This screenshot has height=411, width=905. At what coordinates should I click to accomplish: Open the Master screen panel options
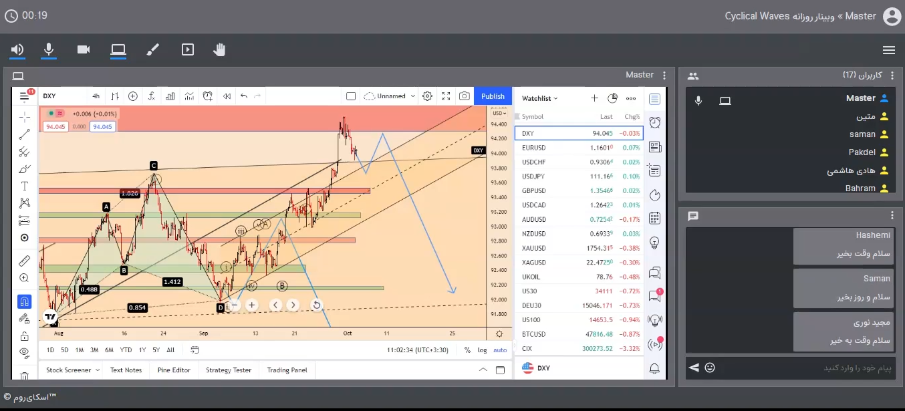(x=664, y=76)
